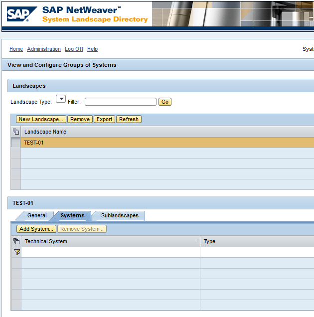Click the Go button
The height and width of the screenshot is (317, 314).
tap(165, 102)
